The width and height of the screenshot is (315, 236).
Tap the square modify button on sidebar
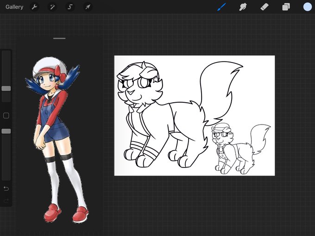6,116
